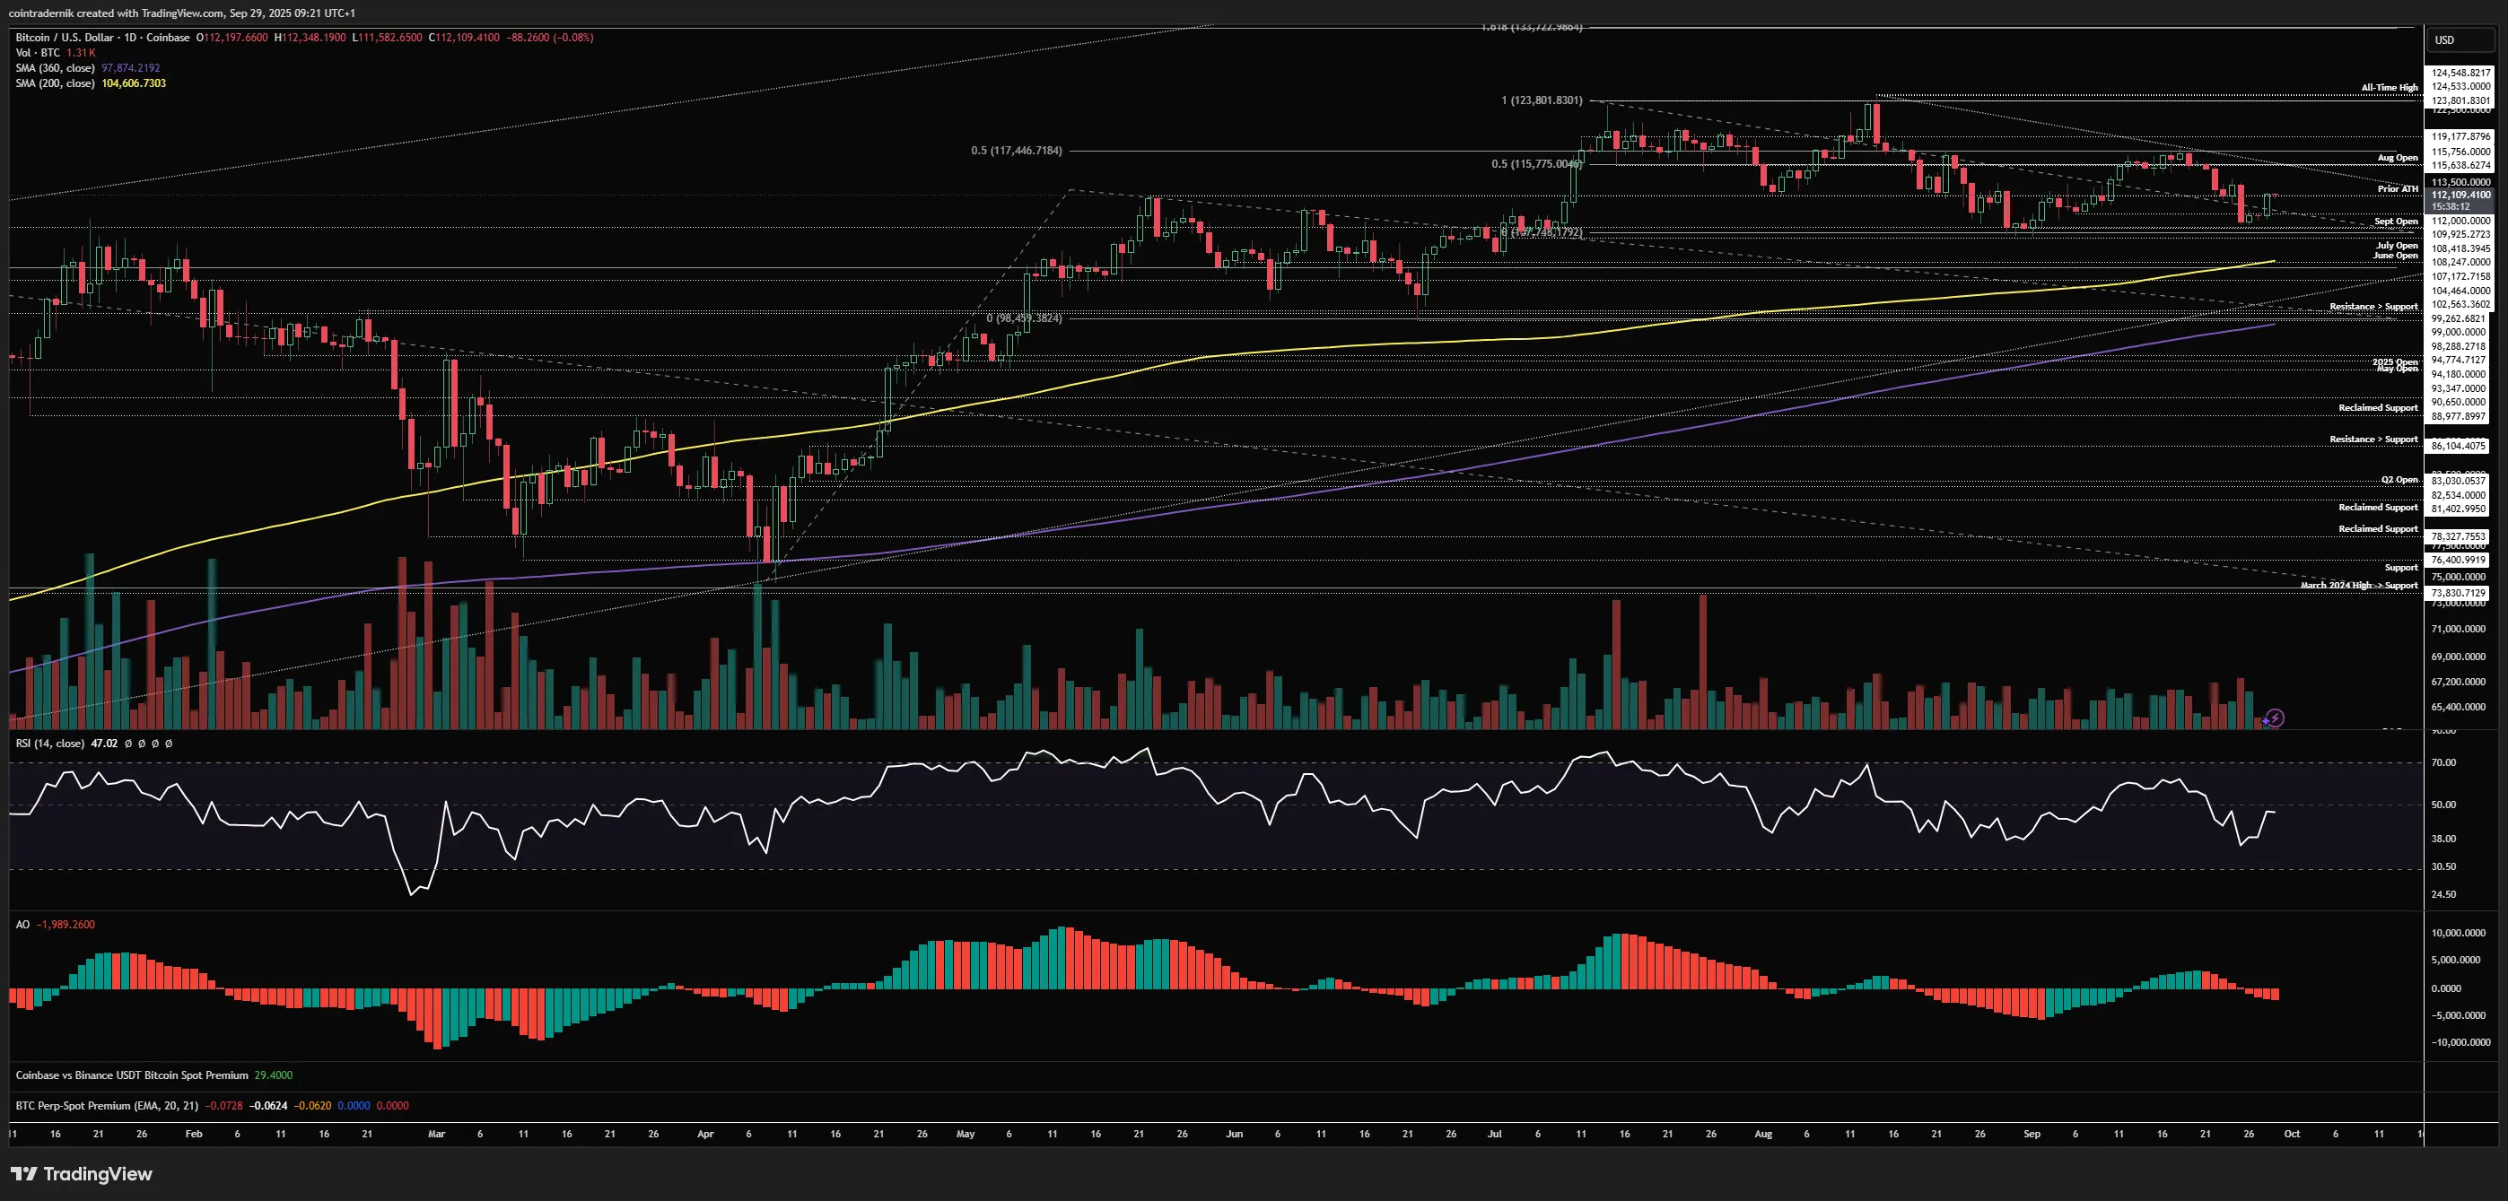Click the current price label 112,109.4100

(2460, 195)
